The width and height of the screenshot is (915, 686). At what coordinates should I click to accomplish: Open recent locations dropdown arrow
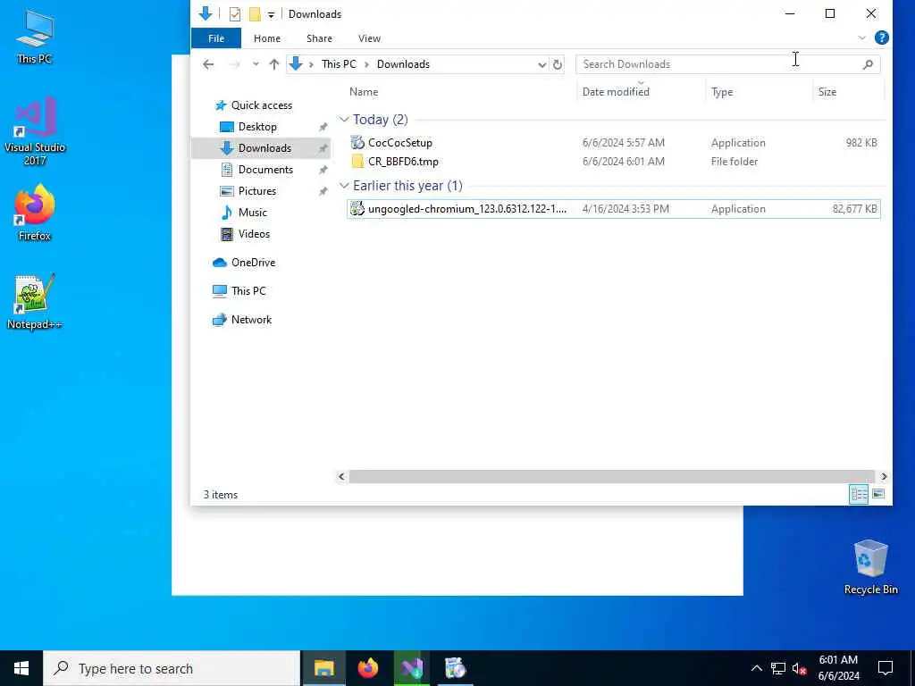point(256,64)
